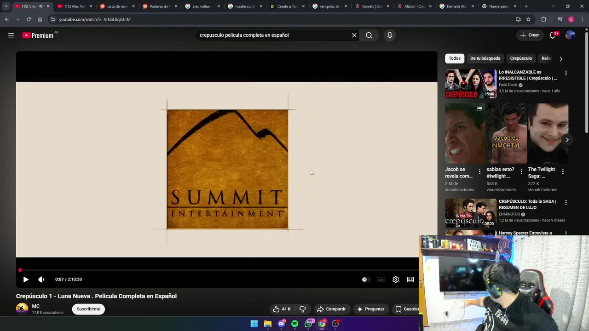The image size is (589, 331).
Task: Open the MC channel avatar
Action: (22, 308)
